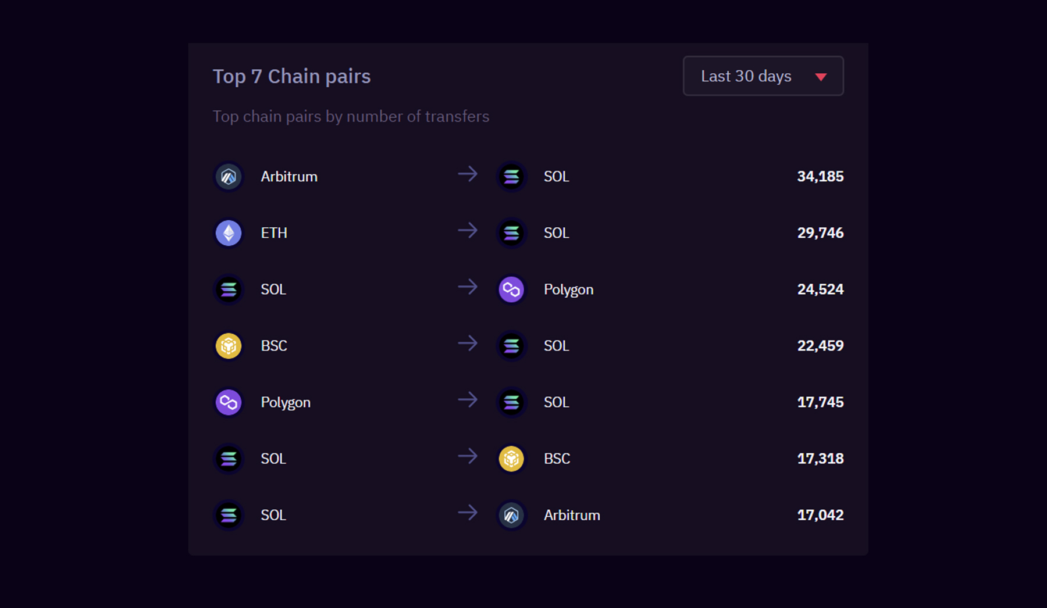Click the BSC source chain icon
This screenshot has width=1047, height=608.
(x=229, y=346)
